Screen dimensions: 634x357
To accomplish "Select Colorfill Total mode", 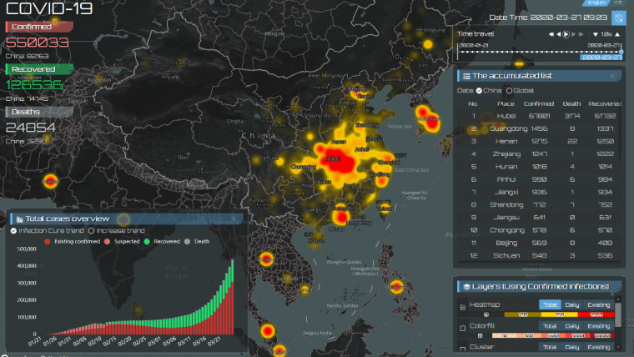I will 550,326.
